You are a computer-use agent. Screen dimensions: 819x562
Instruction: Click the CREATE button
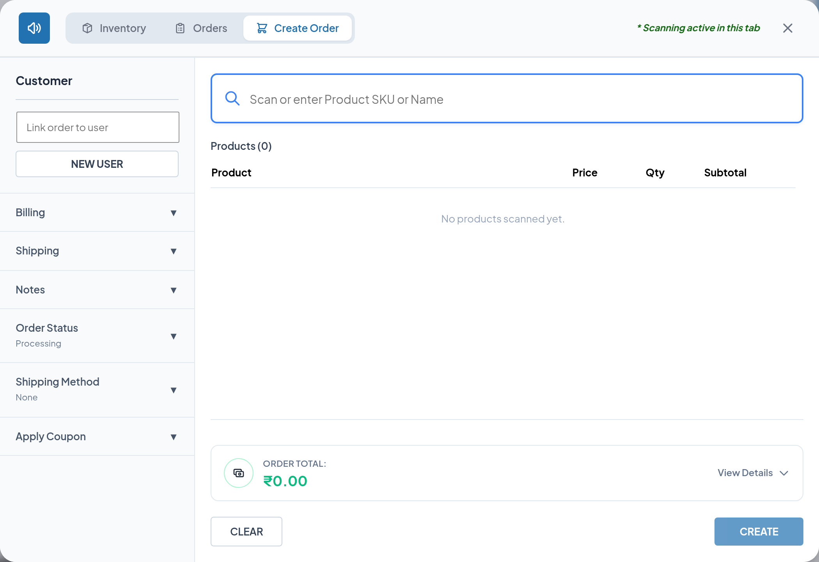(x=759, y=532)
